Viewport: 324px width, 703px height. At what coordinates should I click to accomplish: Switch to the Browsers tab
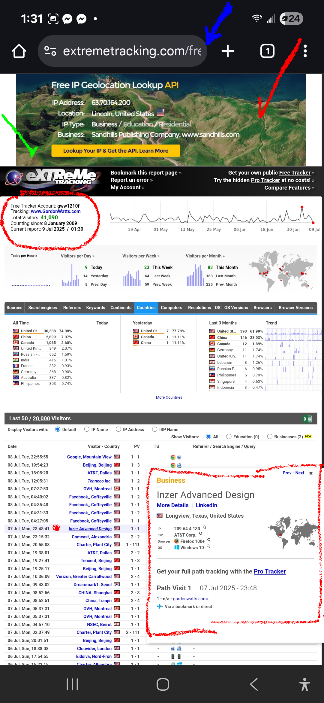coord(262,308)
